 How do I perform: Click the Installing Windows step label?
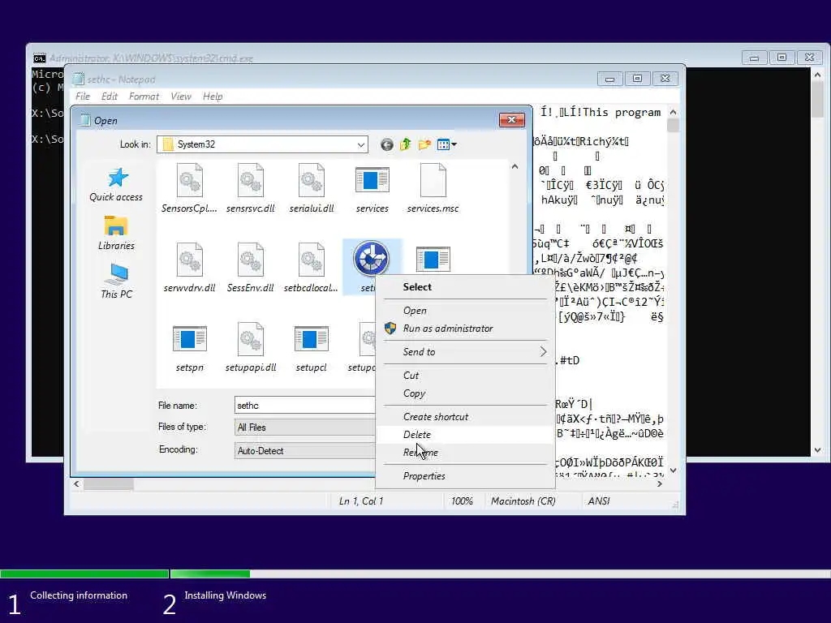[x=226, y=595]
